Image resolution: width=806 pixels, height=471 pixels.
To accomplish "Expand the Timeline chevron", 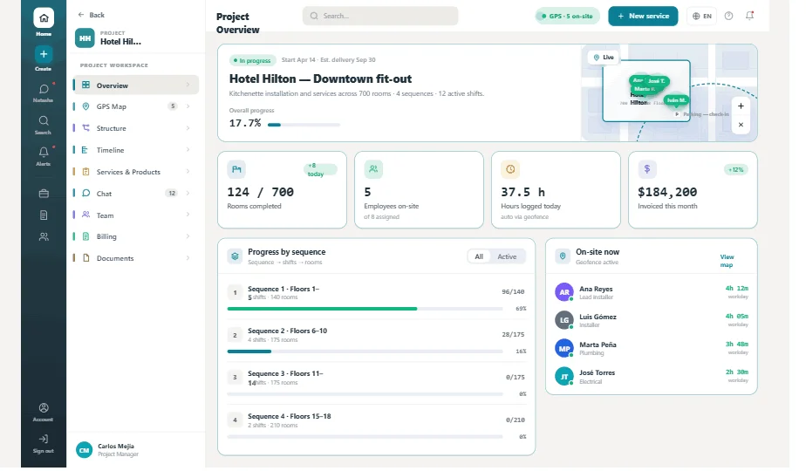I will click(x=188, y=150).
